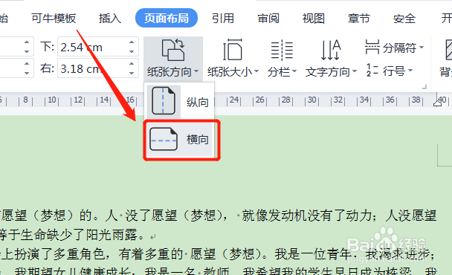Click the right indent marker on ruler
The width and height of the screenshot is (452, 275).
click(437, 103)
